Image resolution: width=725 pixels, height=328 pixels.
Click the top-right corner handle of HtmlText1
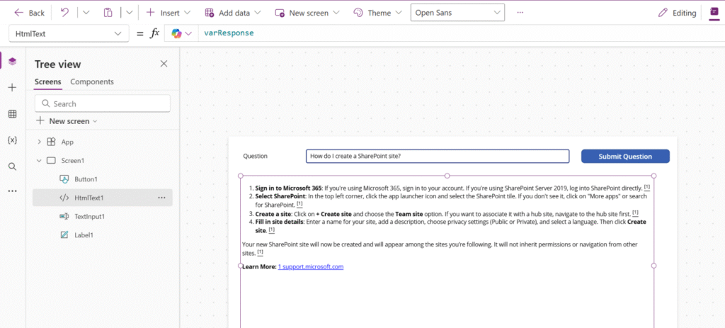653,176
